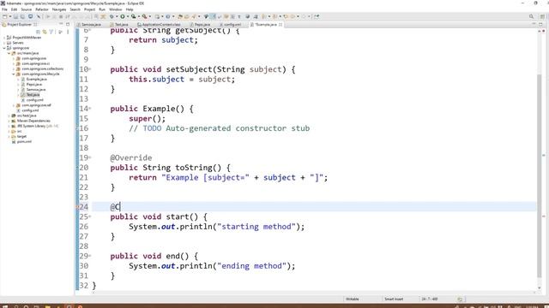
Task: Collapse the start method fold at line 25
Action: click(89, 216)
